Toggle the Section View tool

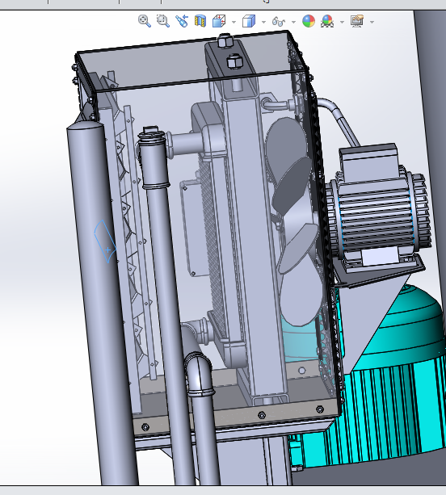point(200,21)
